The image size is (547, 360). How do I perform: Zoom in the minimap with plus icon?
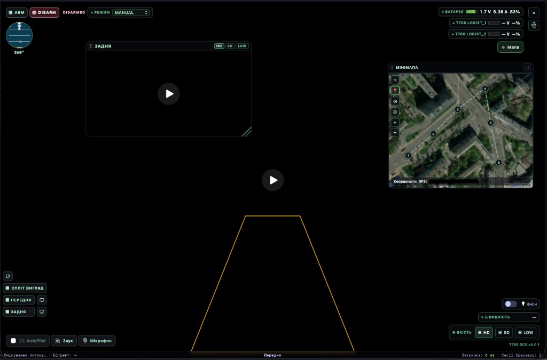[395, 123]
